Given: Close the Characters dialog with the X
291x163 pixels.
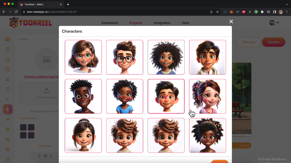Looking at the screenshot, I should point(231,22).
